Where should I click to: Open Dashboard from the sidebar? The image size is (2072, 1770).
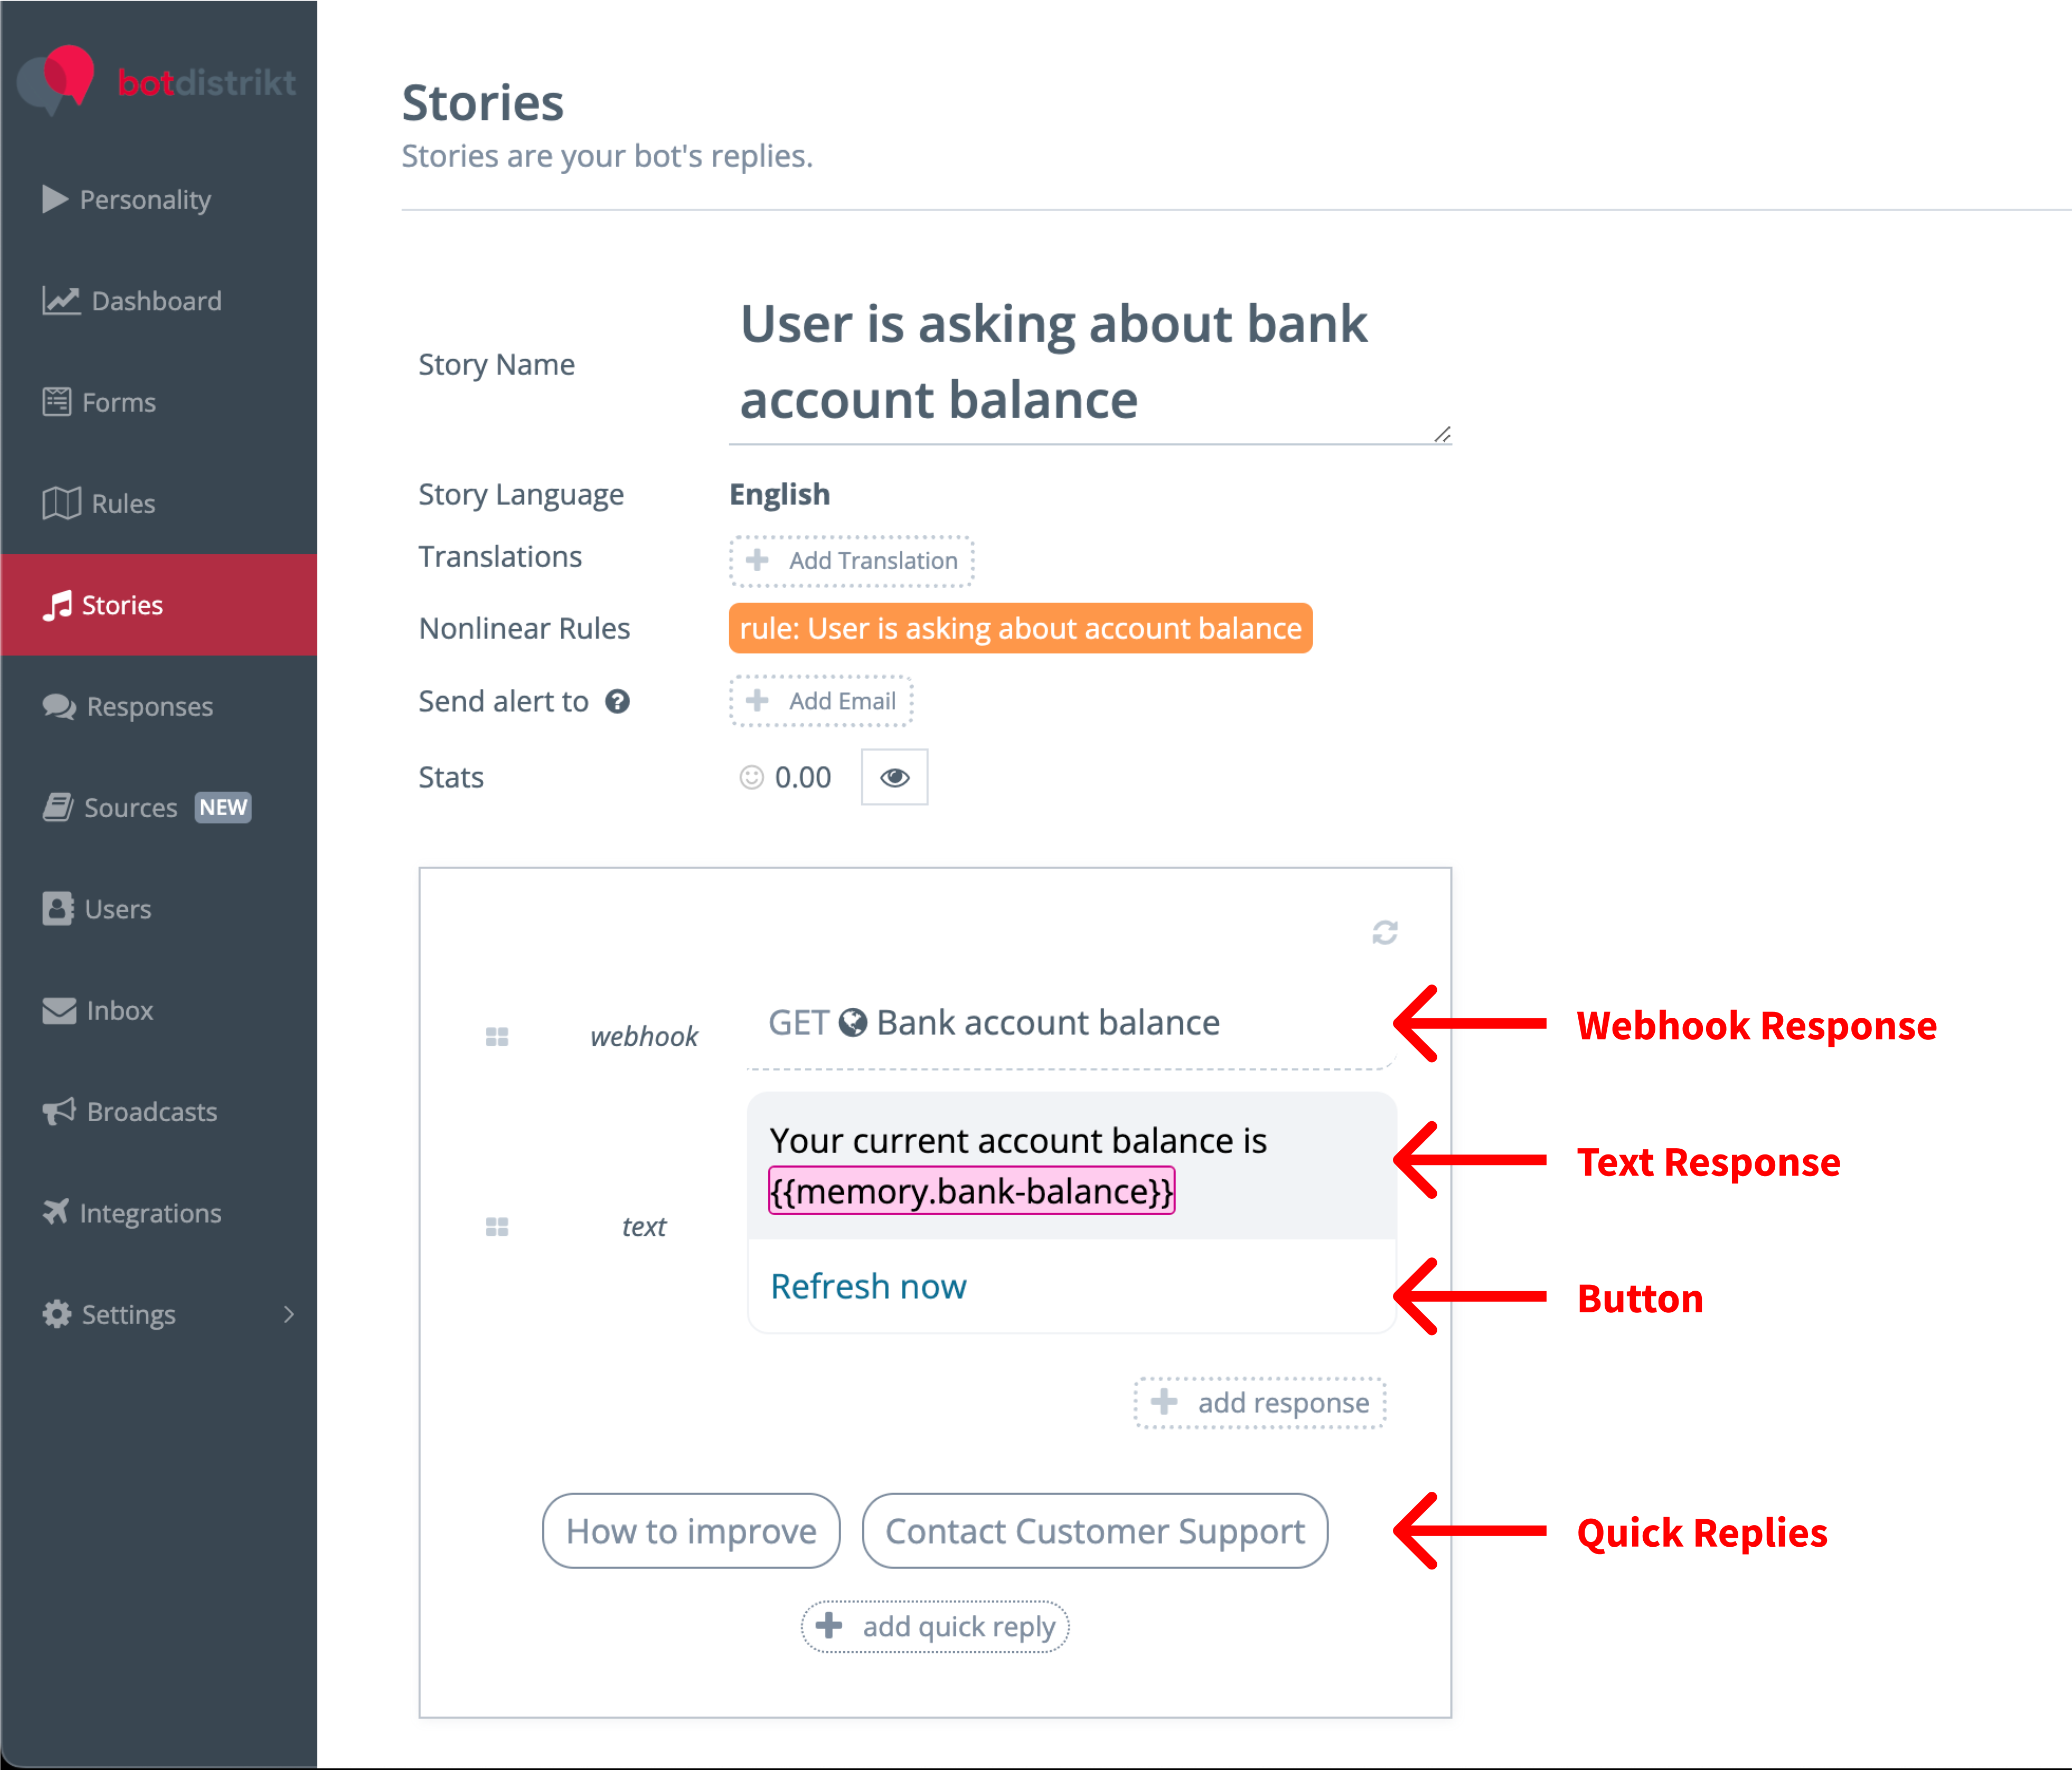156,301
